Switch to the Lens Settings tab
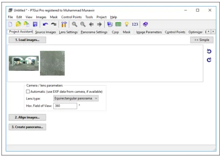220x156 pixels. pos(68,32)
